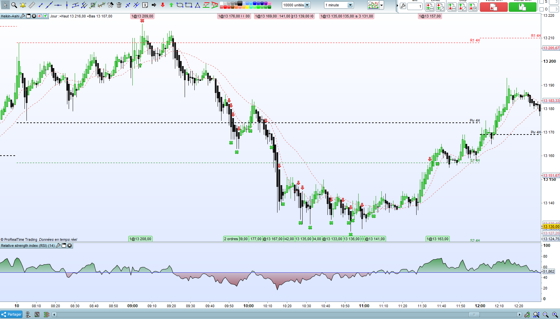Image resolution: width=560 pixels, height=319 pixels.
Task: Click the 1@13 209,00 sell order label
Action: point(142,16)
